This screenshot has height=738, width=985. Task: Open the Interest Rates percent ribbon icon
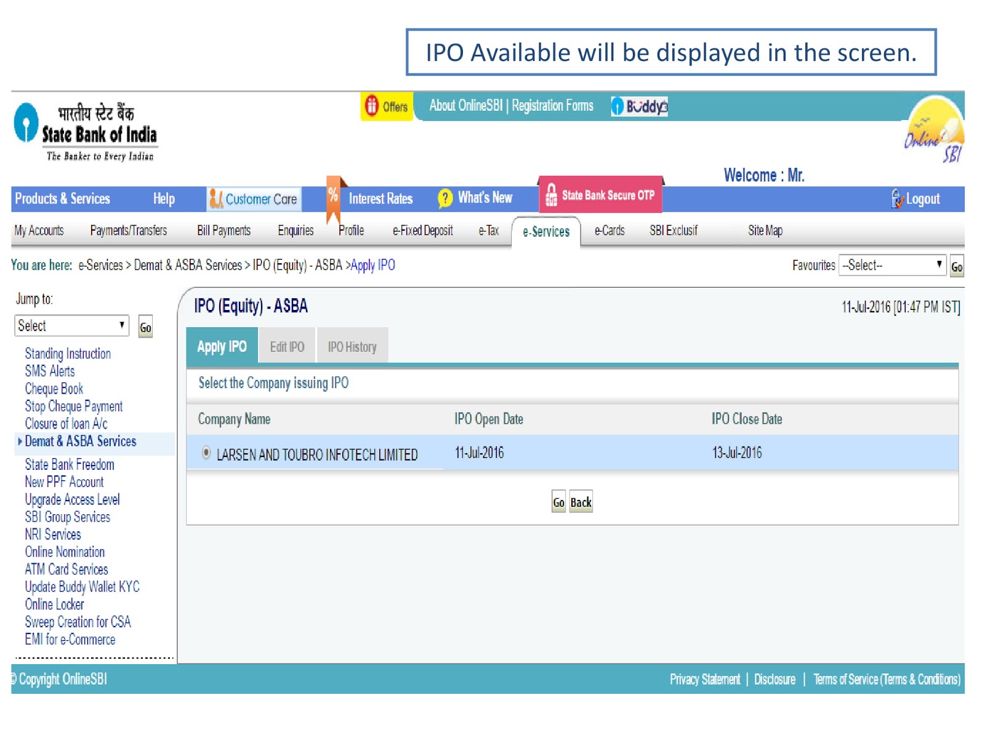(333, 200)
